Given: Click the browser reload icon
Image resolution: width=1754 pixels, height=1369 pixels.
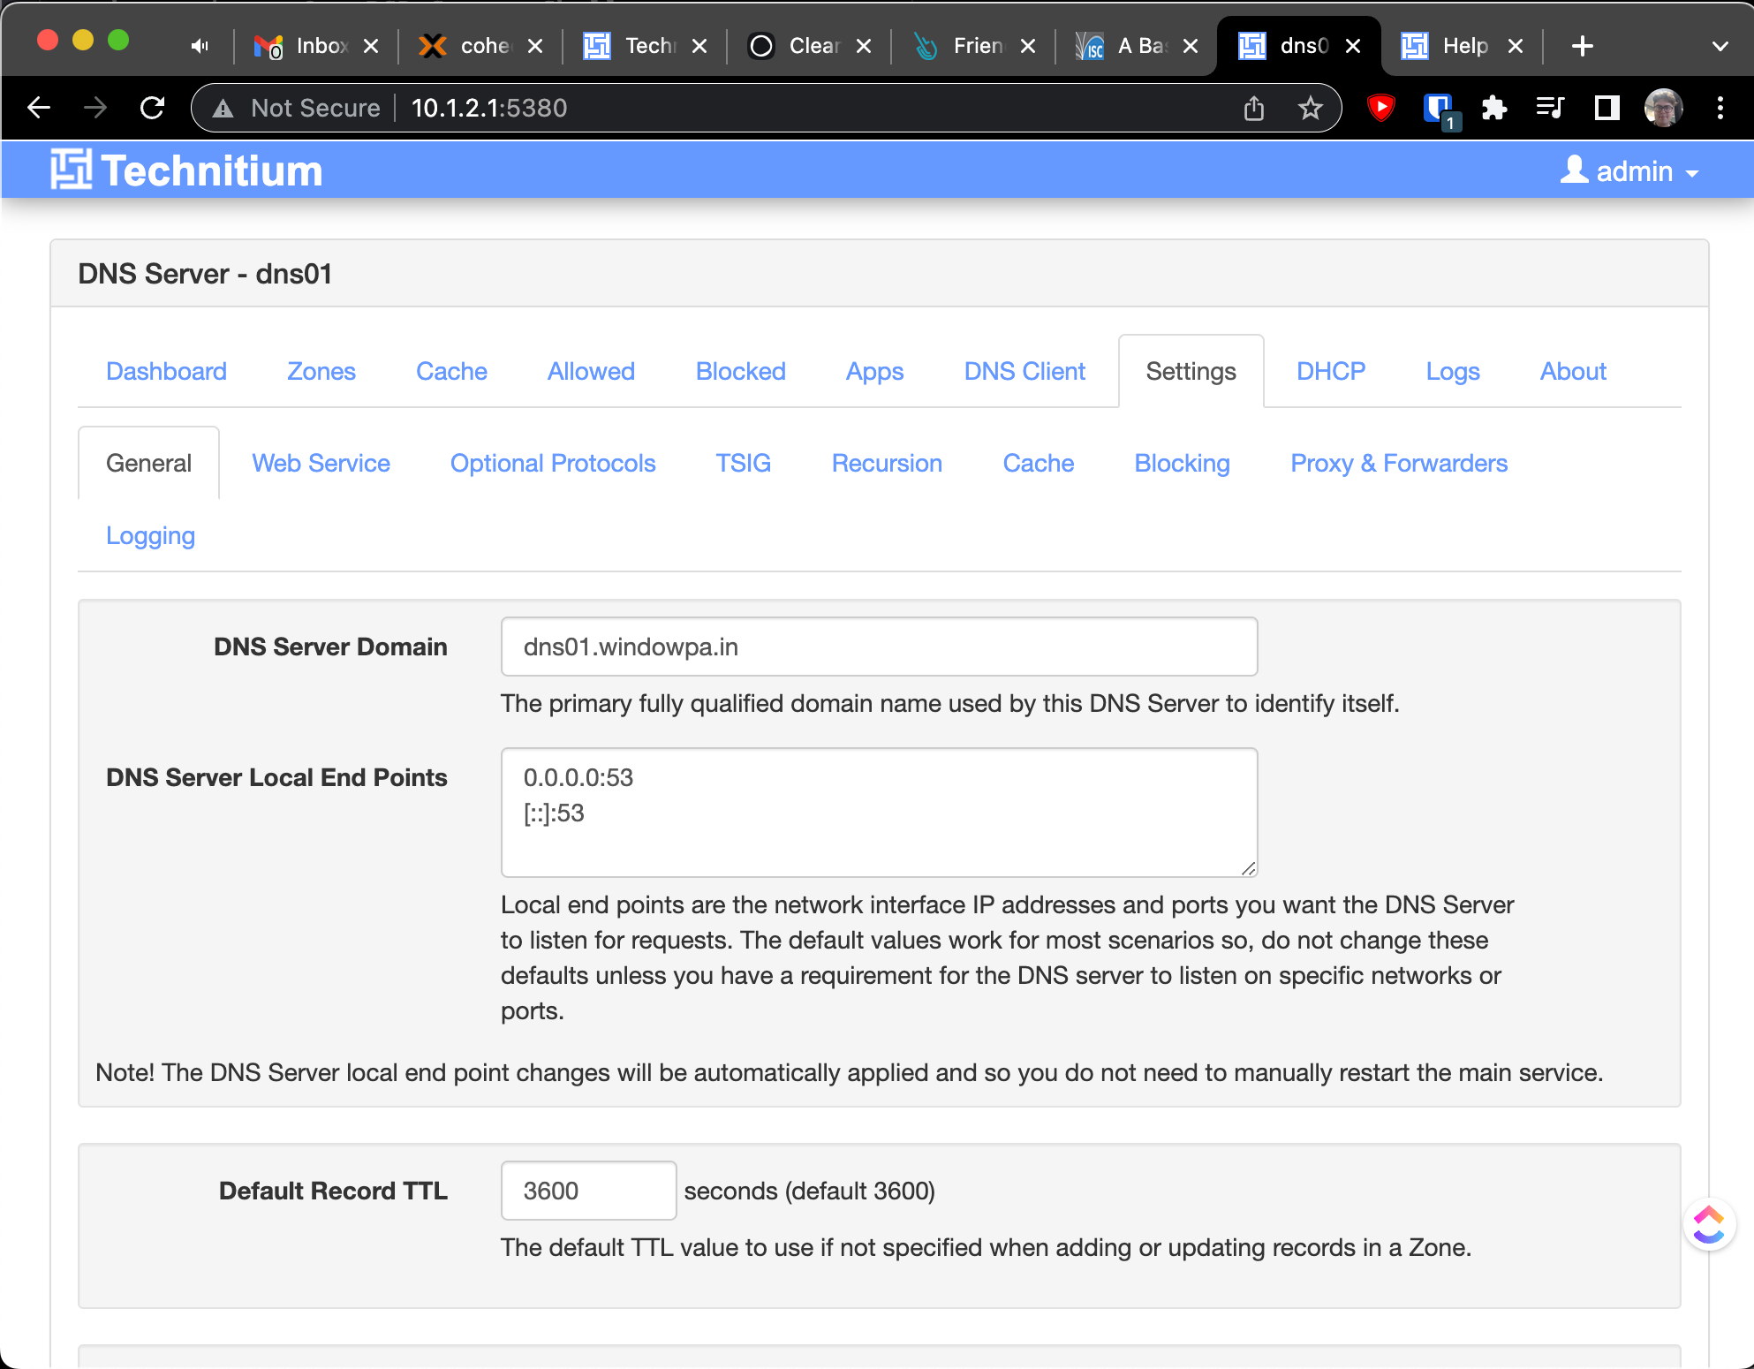Looking at the screenshot, I should click(153, 108).
